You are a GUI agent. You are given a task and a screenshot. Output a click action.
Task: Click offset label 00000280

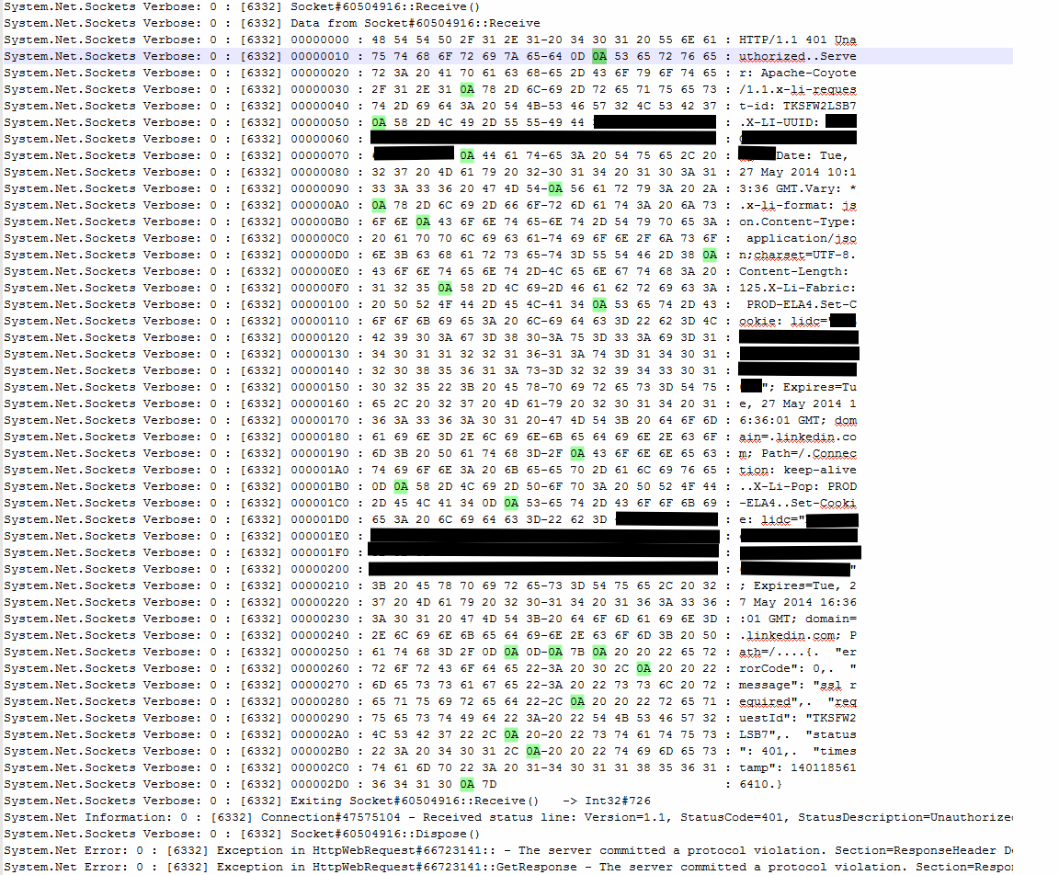point(320,701)
